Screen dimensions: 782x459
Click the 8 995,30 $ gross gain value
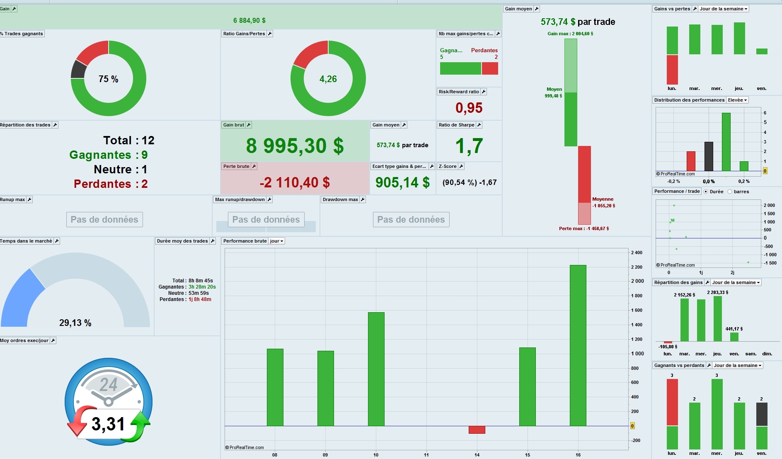pos(295,146)
